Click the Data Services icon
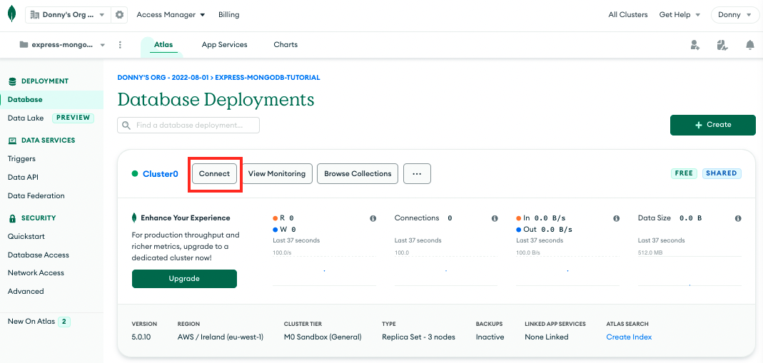The image size is (763, 363). (x=13, y=140)
